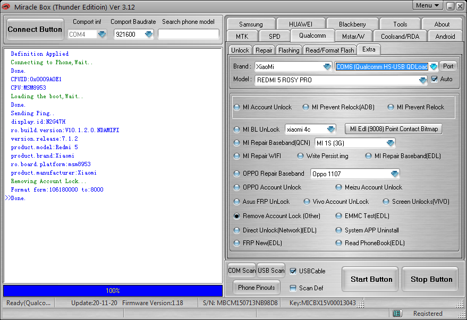Open the MI 1S (3G) baseband dropdown
The width and height of the screenshot is (467, 320).
click(390, 143)
